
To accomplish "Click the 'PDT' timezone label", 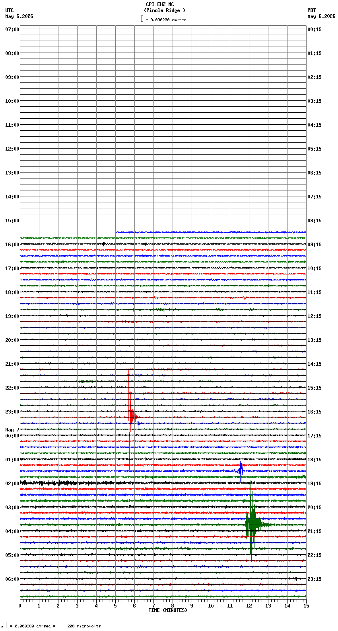I will [x=311, y=10].
